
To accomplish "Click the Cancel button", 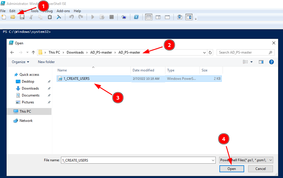I will click(x=261, y=169).
